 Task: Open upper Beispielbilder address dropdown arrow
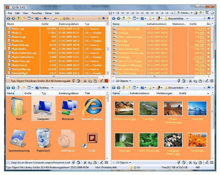pos(187,18)
